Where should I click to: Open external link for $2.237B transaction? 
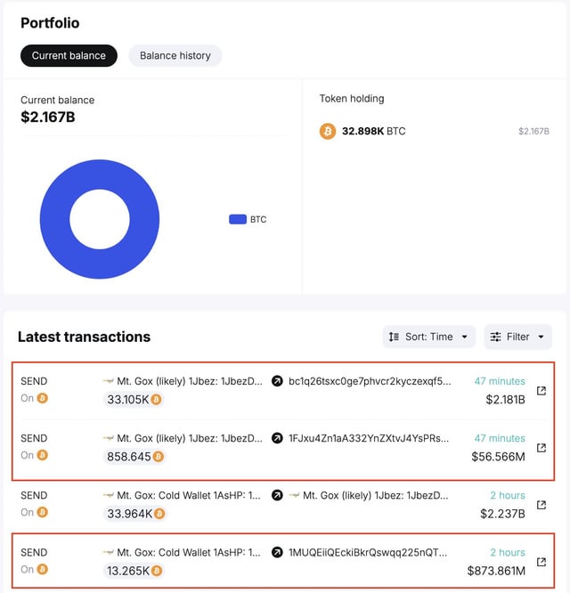[x=541, y=504]
